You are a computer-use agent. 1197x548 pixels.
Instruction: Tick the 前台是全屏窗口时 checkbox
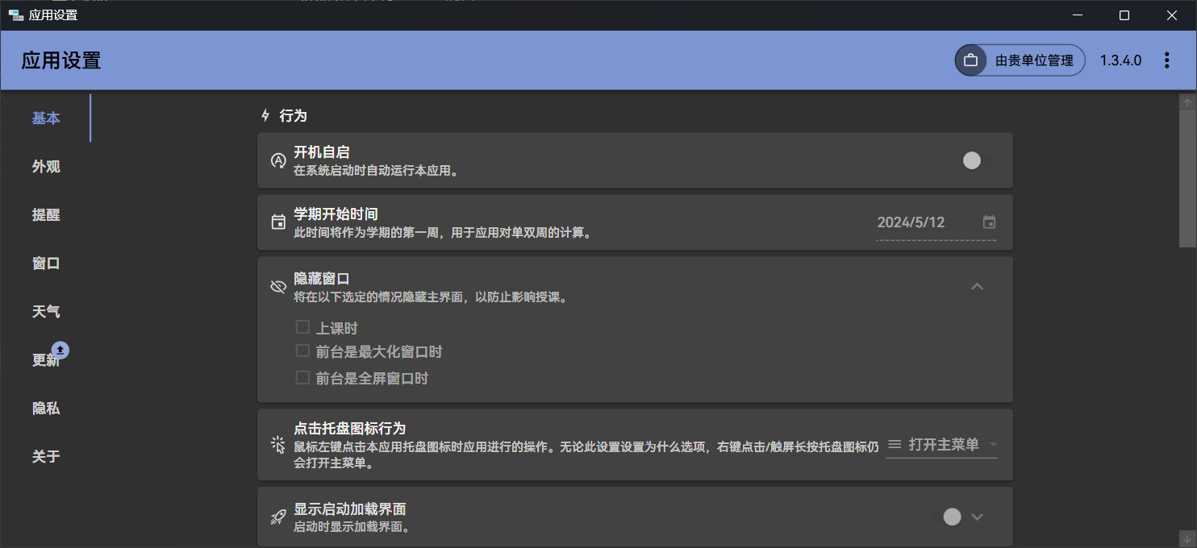[303, 377]
